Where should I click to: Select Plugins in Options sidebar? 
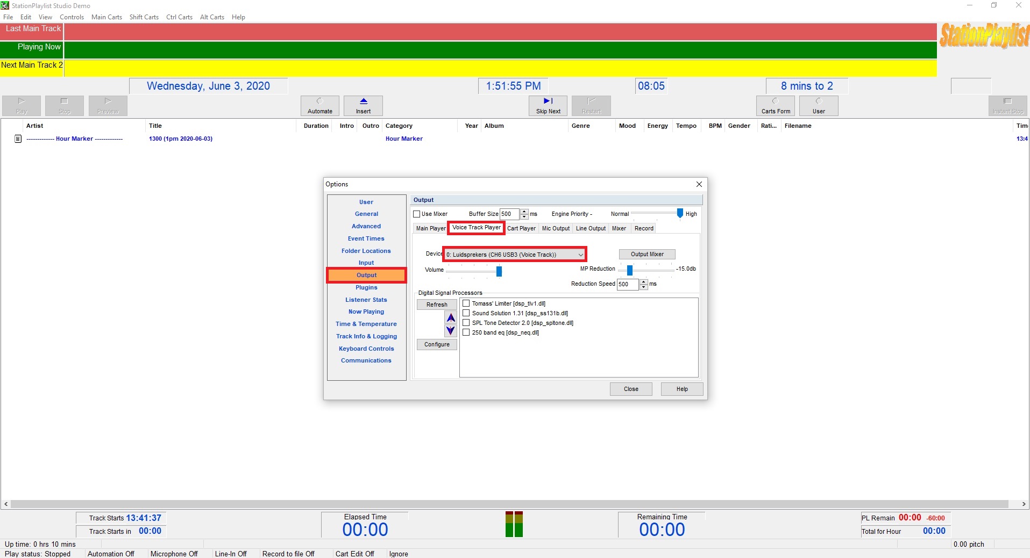tap(366, 287)
